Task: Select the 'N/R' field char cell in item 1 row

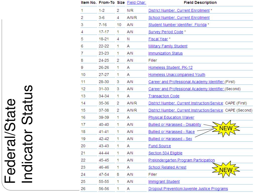Action: (x=130, y=11)
